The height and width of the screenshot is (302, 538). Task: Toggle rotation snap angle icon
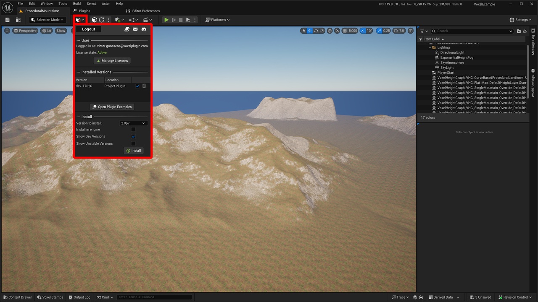(x=363, y=31)
